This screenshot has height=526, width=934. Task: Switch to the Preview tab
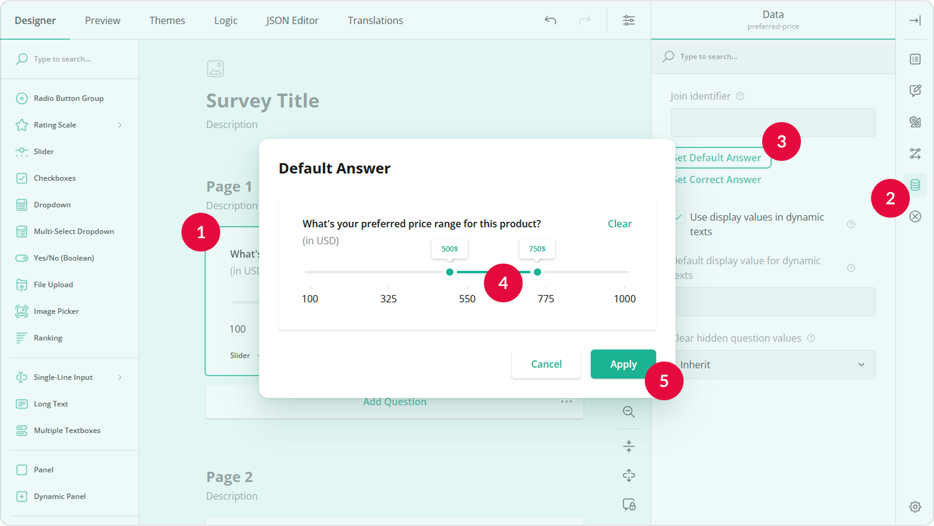pyautogui.click(x=102, y=20)
